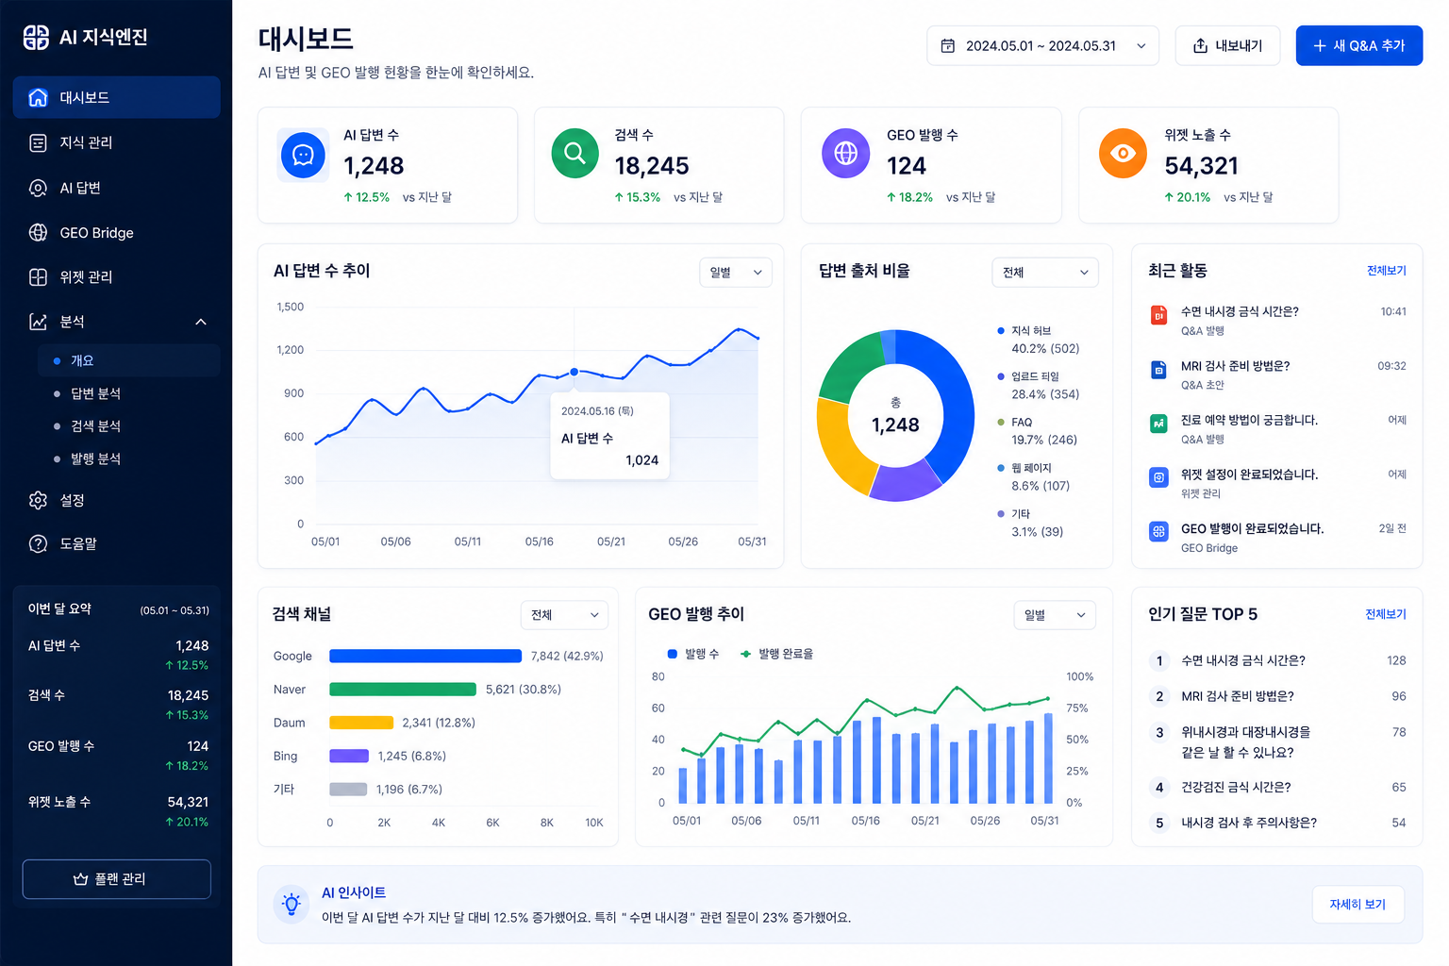Click the AI 인사이트 lightbulb icon
This screenshot has height=966, width=1449.
[x=291, y=904]
